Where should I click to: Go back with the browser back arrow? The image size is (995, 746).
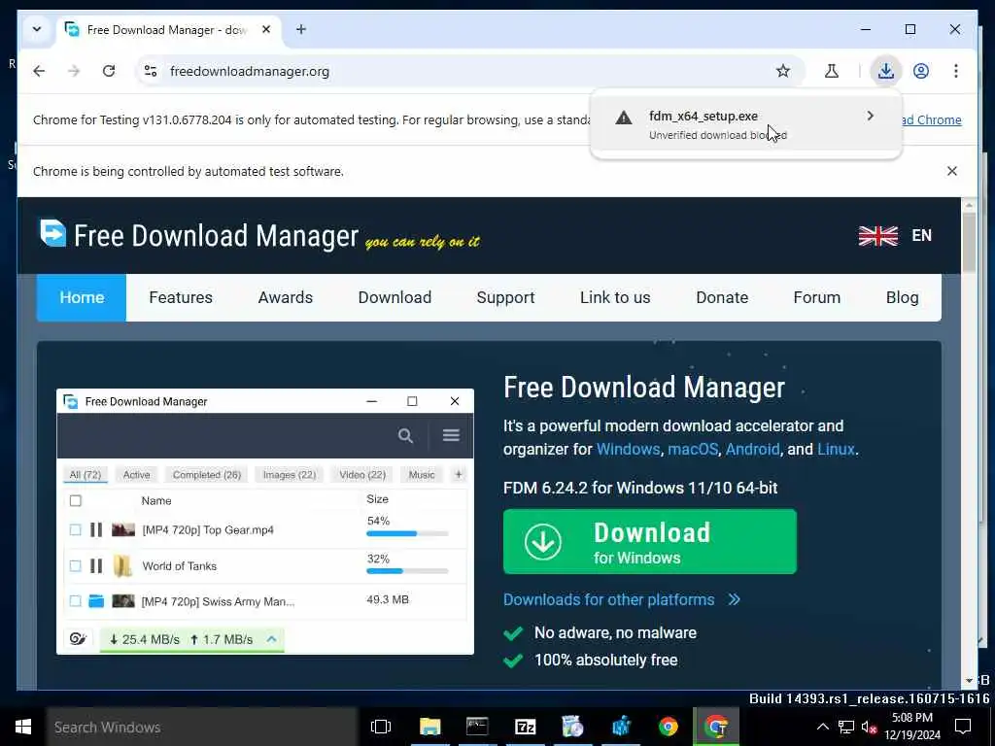39,71
